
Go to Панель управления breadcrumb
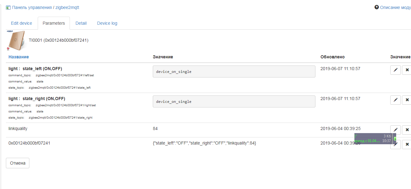point(32,7)
